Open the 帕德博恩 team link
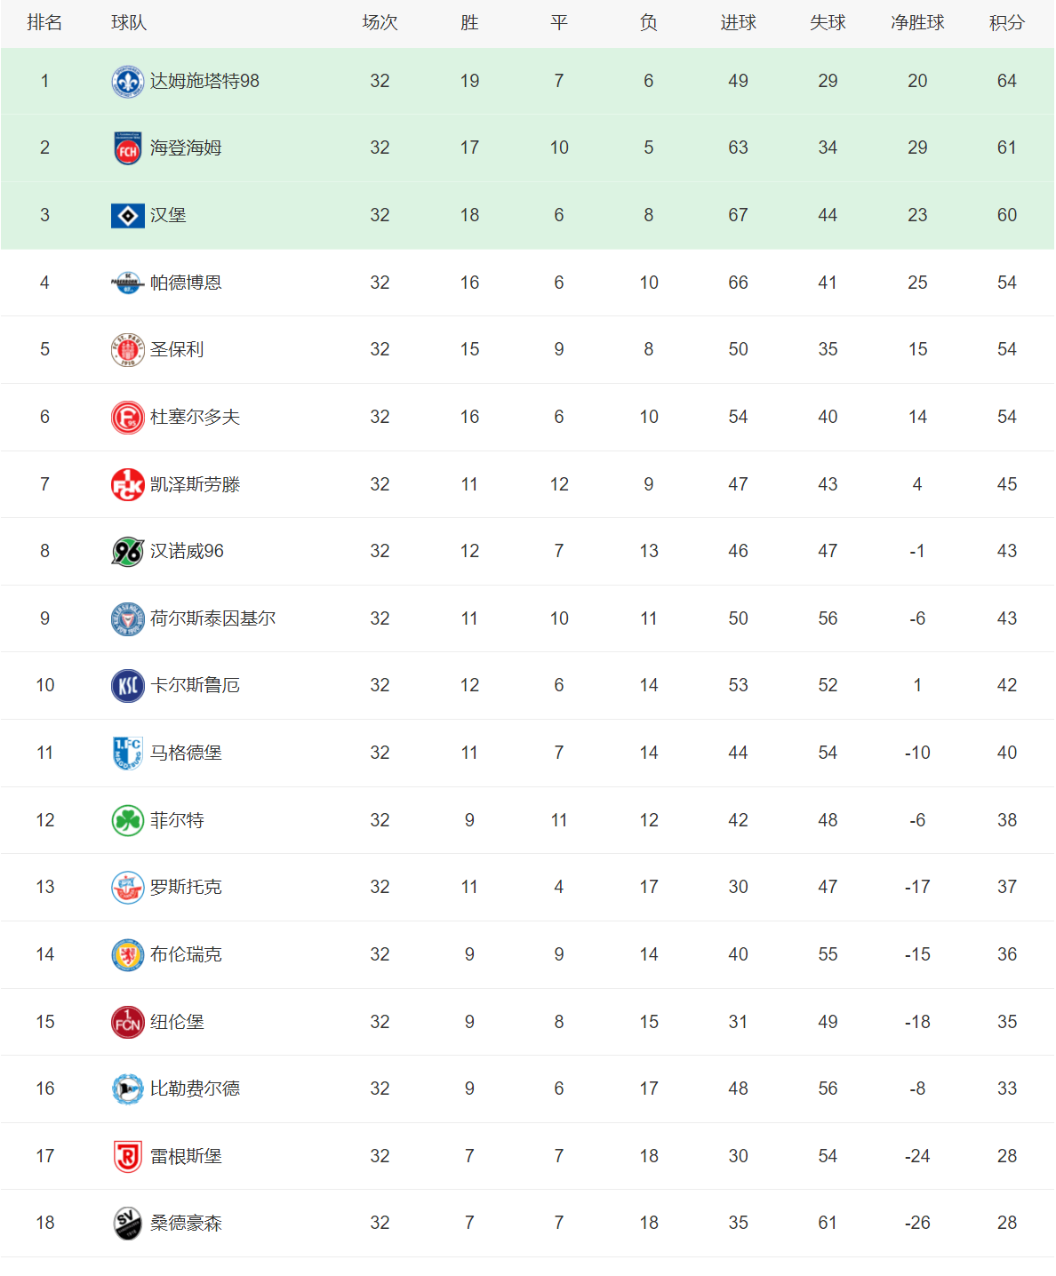The width and height of the screenshot is (1056, 1276). point(186,283)
